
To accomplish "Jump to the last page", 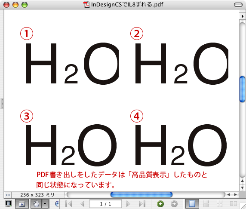I will tap(142, 204).
